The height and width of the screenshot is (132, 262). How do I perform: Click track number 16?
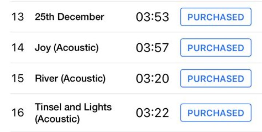pyautogui.click(x=17, y=113)
